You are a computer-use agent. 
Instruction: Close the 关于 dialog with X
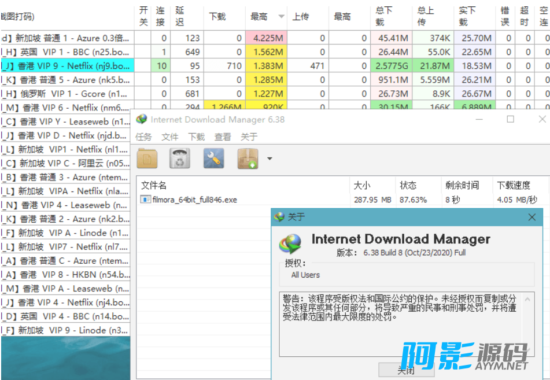[x=531, y=217]
